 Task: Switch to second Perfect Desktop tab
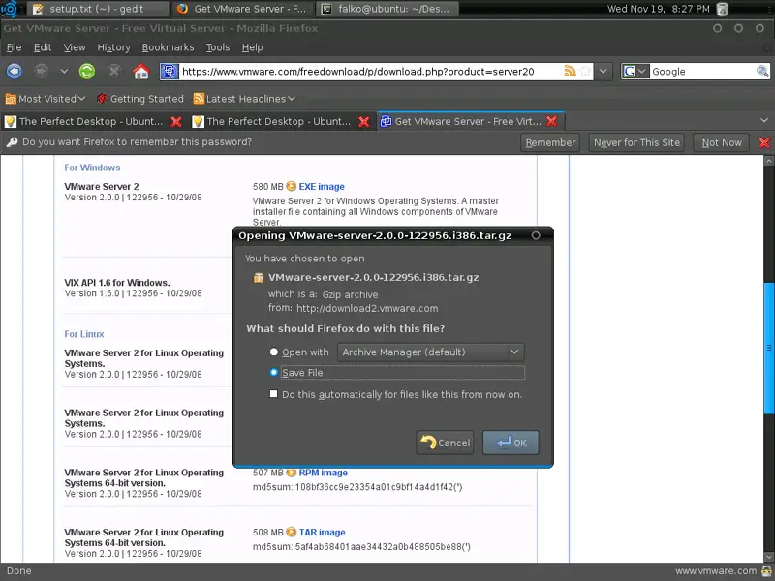pos(279,122)
